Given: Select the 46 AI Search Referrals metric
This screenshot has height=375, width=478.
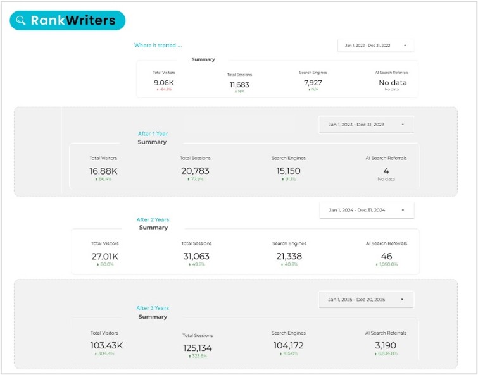Looking at the screenshot, I should (386, 256).
